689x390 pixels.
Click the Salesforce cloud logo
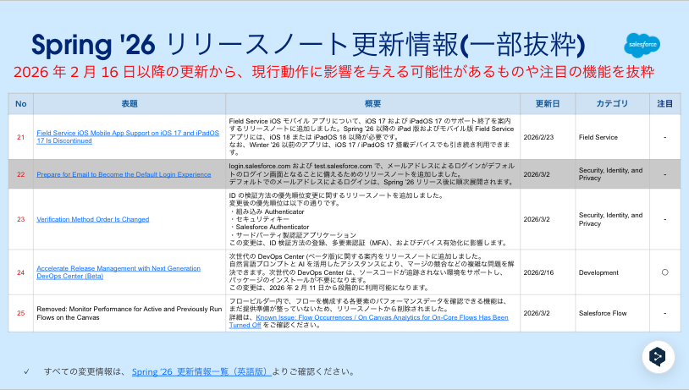(642, 45)
